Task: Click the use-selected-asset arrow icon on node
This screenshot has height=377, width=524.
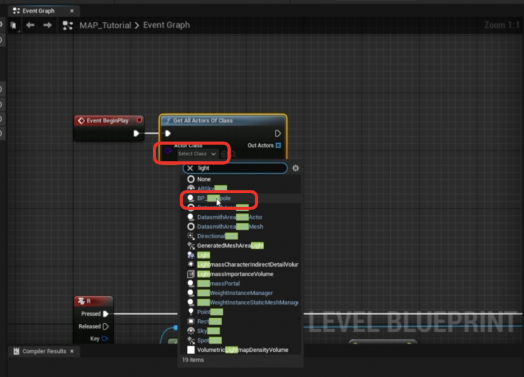Action: (224, 154)
